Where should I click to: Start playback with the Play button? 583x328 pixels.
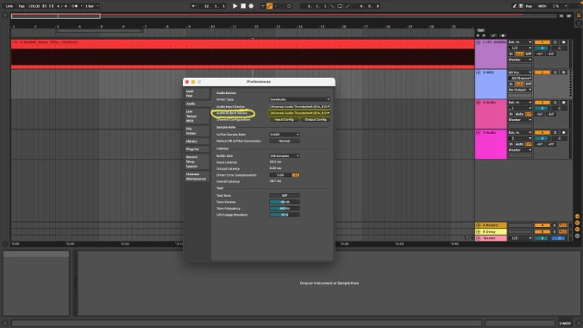[235, 6]
